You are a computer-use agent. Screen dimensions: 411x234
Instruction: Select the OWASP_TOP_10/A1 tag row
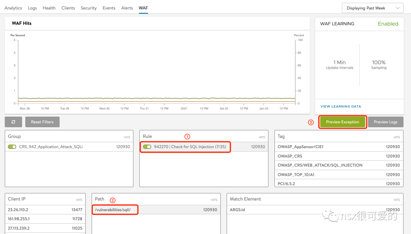[x=339, y=175]
